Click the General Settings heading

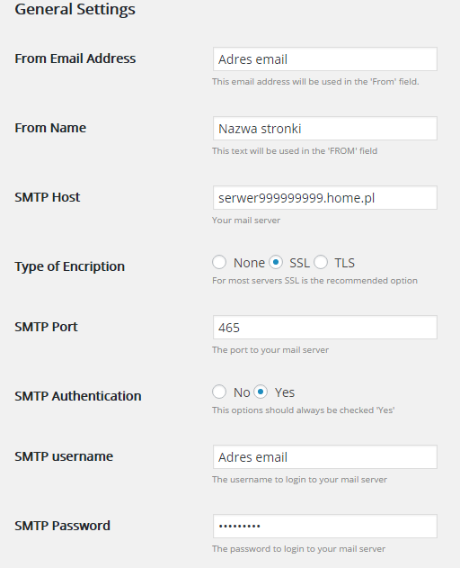(75, 9)
